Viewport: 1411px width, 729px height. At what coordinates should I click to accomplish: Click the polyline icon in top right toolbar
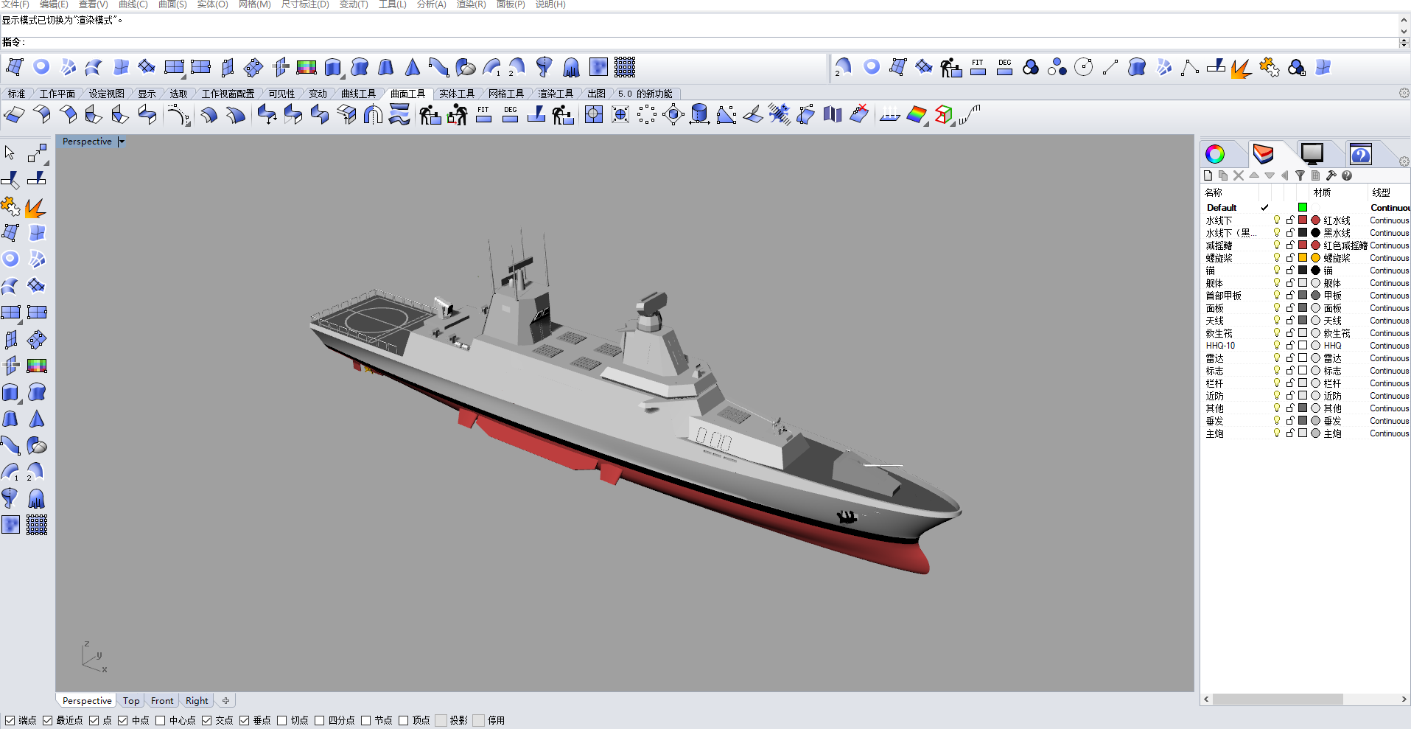(1189, 68)
